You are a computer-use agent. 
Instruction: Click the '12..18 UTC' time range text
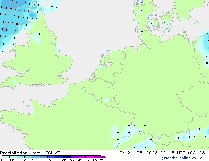173,153
